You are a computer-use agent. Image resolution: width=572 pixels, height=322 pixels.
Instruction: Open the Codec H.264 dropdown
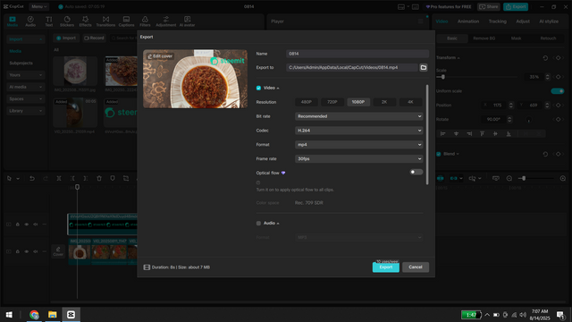click(x=358, y=131)
